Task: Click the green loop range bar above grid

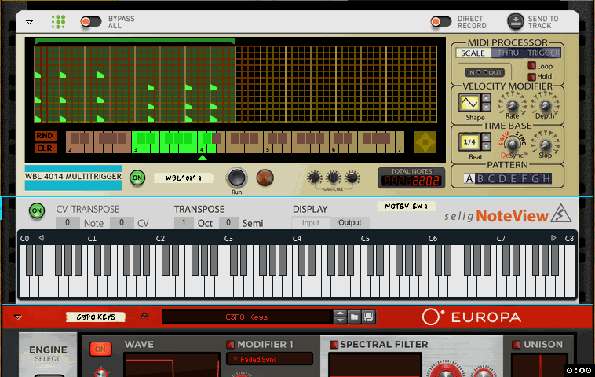Action: [135, 41]
